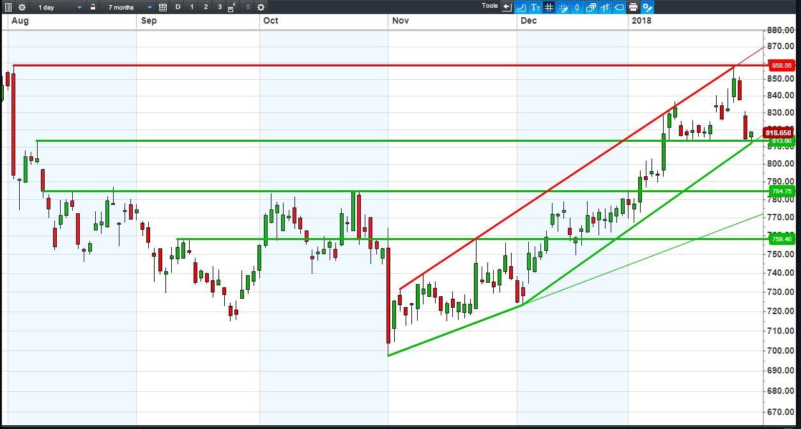This screenshot has height=429, width=801.
Task: Toggle the price label tag icon
Action: coord(619,7)
